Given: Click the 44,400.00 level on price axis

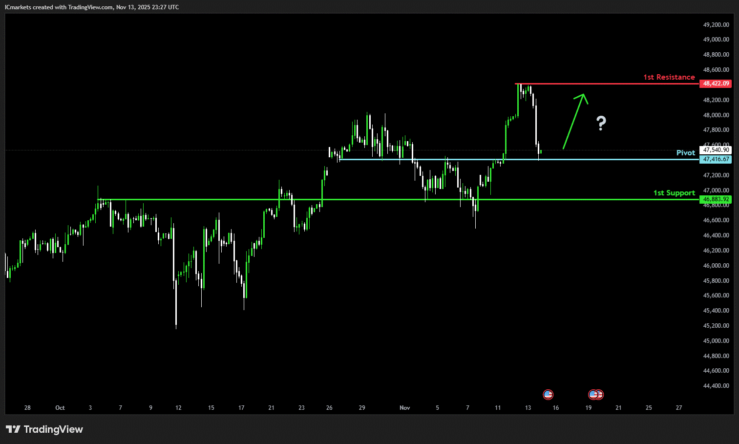Looking at the screenshot, I should (716, 386).
